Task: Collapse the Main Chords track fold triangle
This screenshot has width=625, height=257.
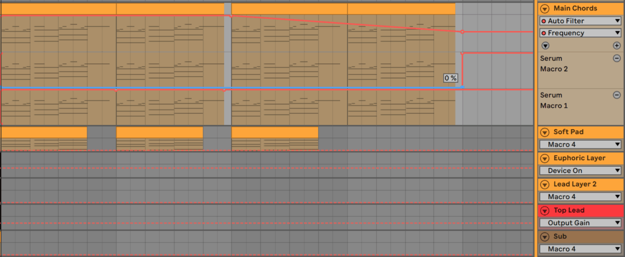Action: click(x=545, y=9)
